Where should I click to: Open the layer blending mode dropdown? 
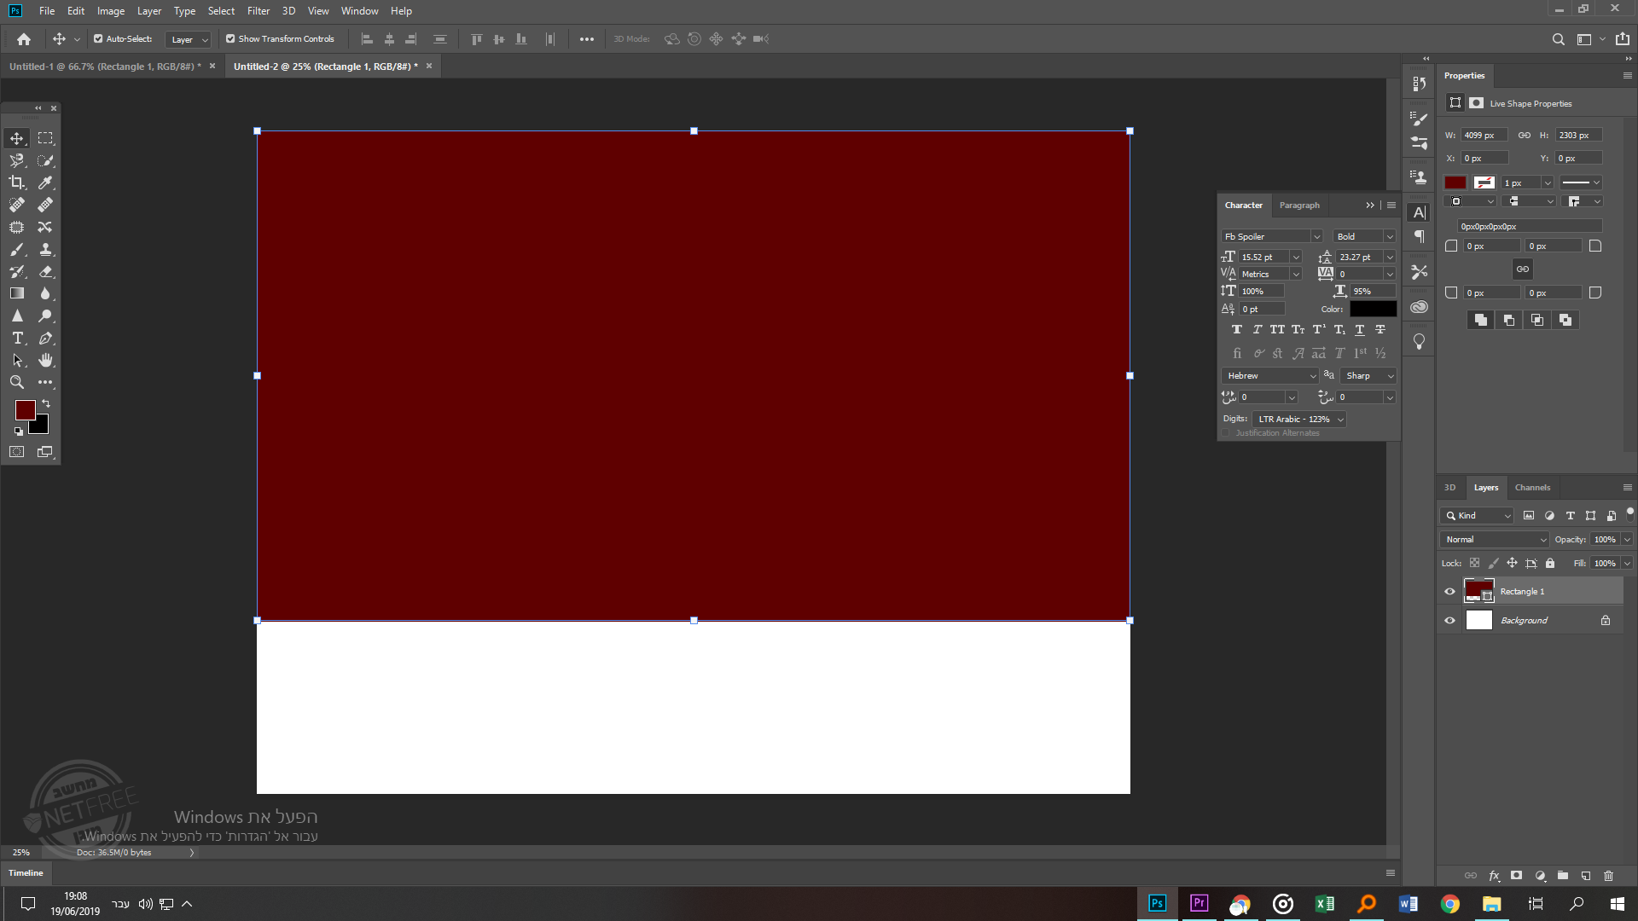1493,539
